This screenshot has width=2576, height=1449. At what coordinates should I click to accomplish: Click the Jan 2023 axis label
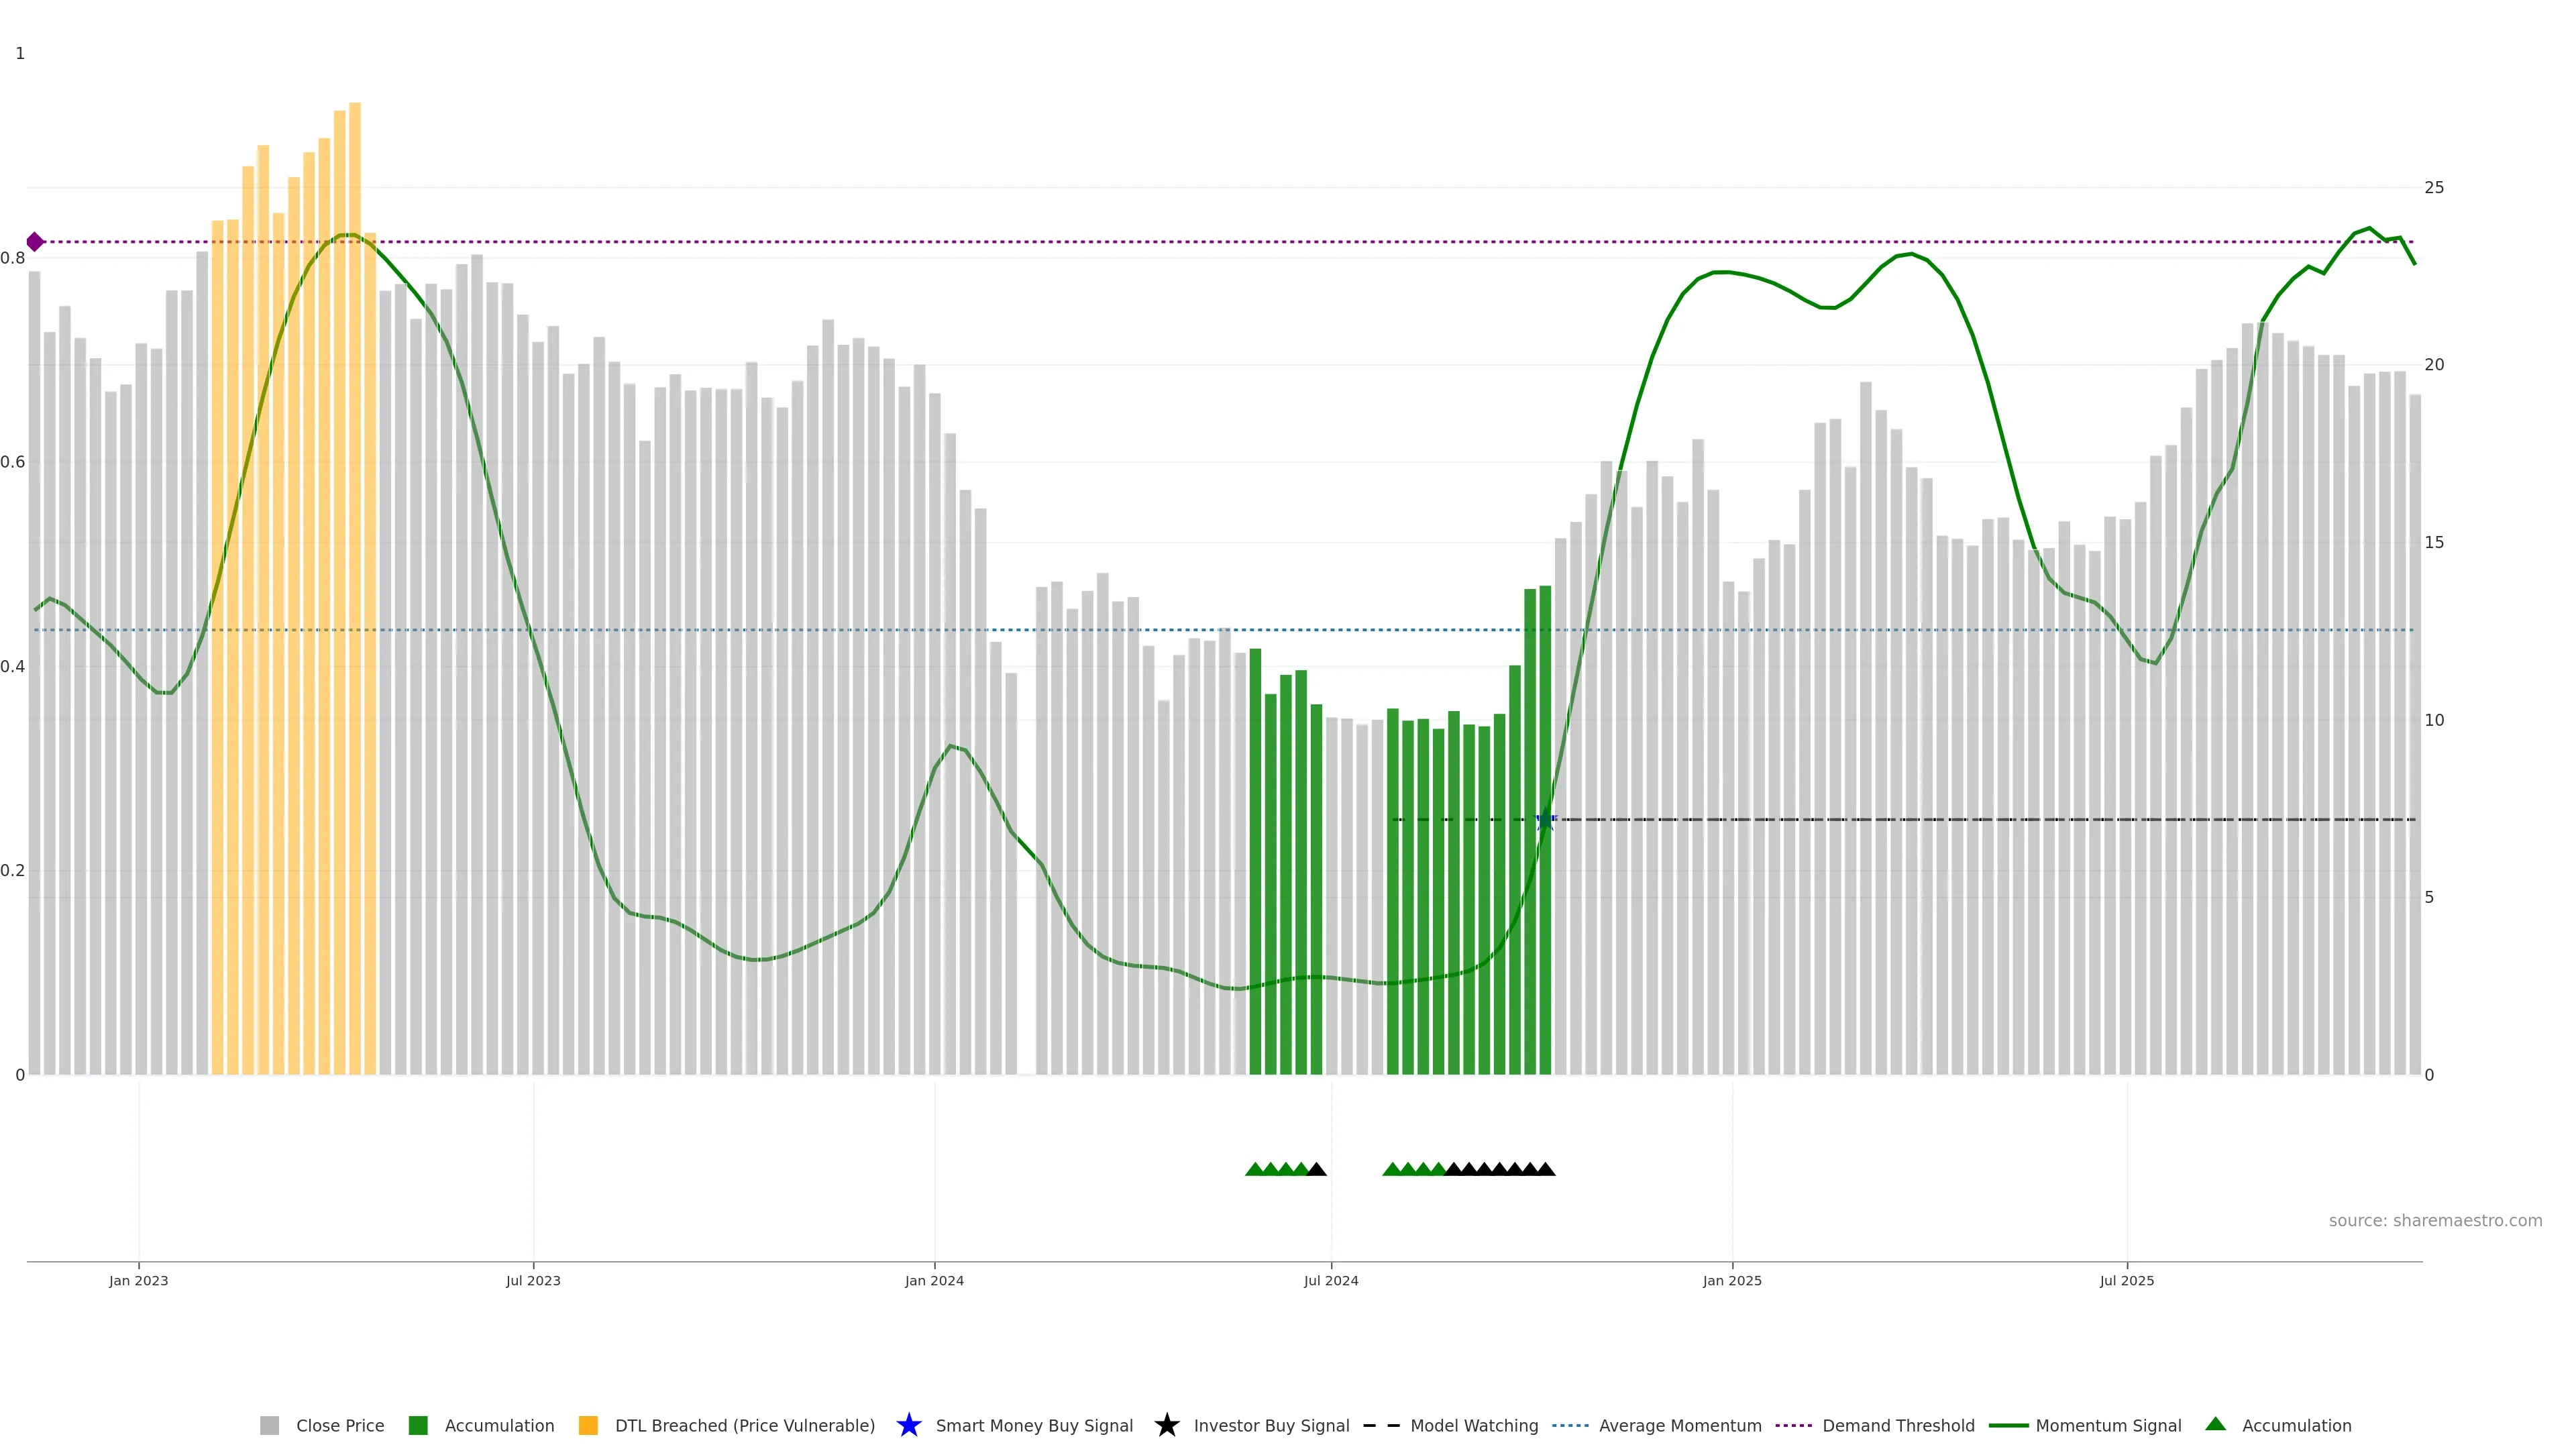(x=139, y=1280)
